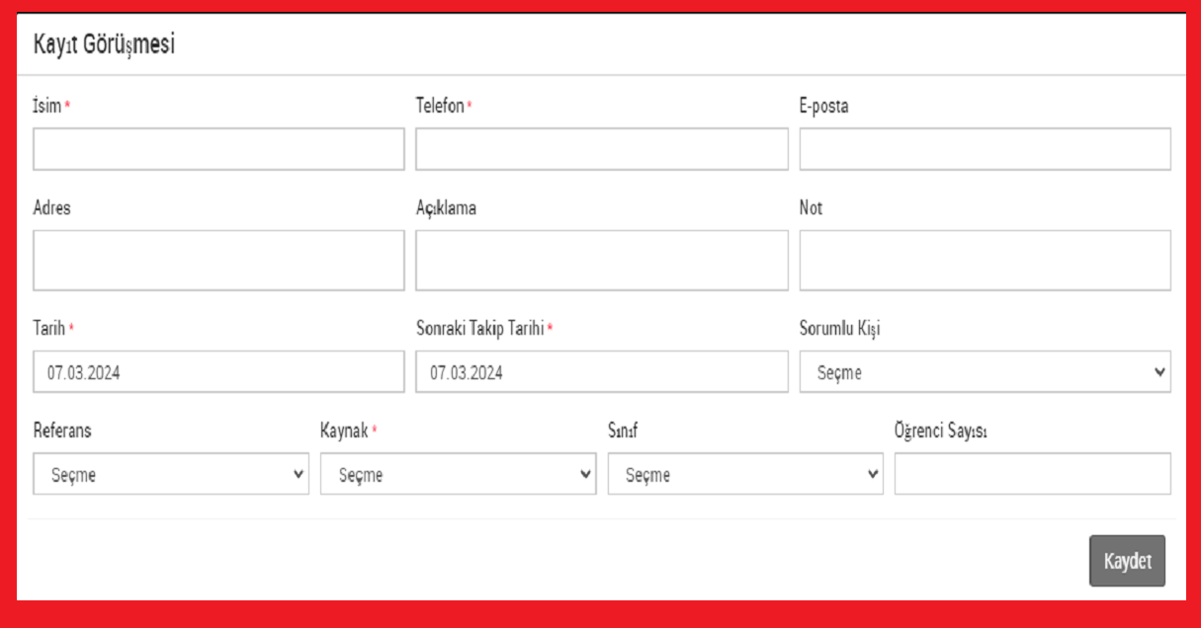Expand the Sorumlu Kişi dropdown

(x=985, y=372)
